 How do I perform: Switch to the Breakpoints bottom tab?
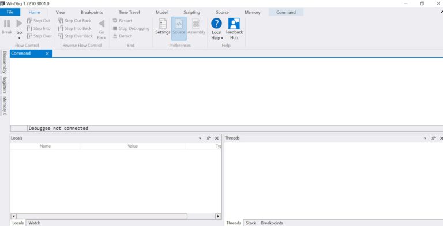[272, 223]
